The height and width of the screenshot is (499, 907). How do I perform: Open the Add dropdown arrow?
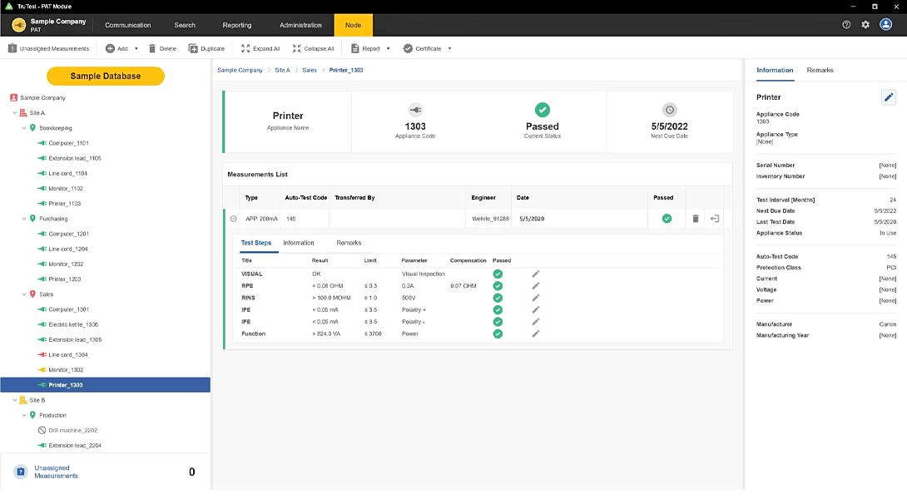pos(136,48)
